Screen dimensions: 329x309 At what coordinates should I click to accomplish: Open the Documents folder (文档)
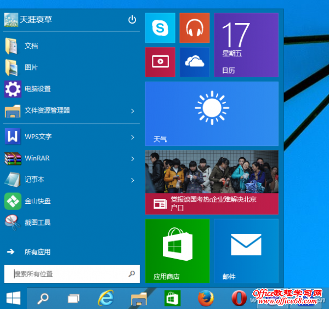(x=71, y=46)
